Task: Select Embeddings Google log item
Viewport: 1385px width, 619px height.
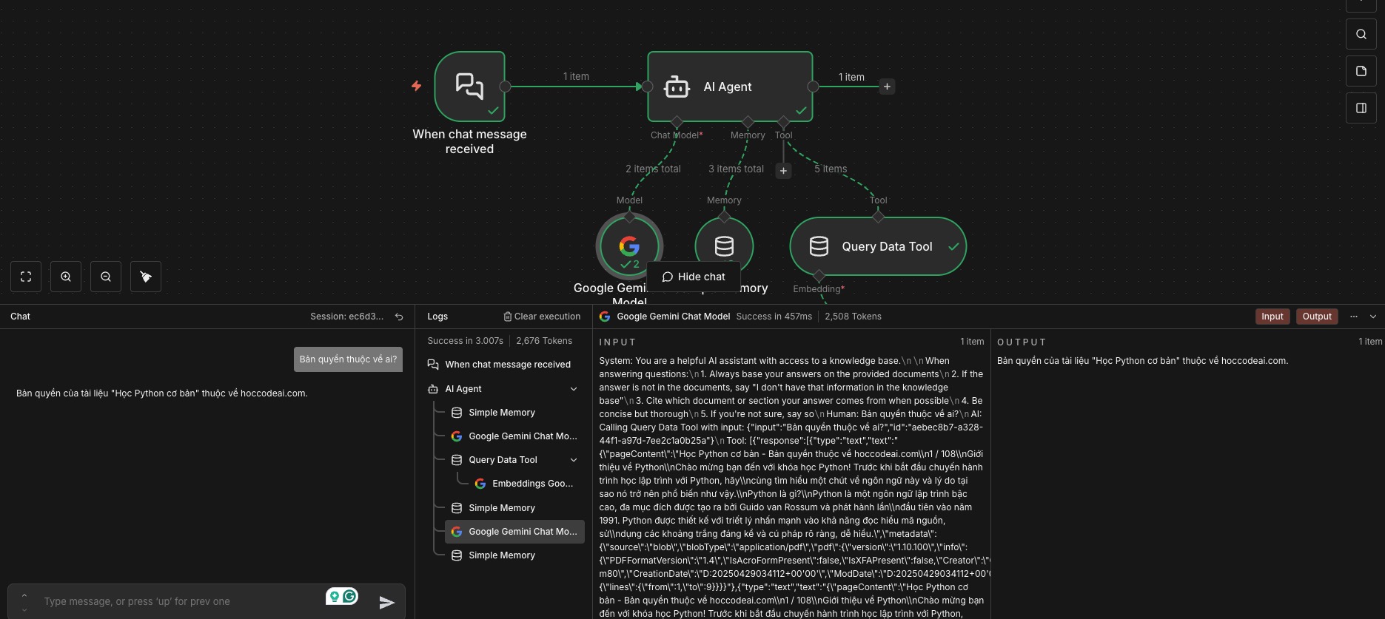Action: click(525, 484)
